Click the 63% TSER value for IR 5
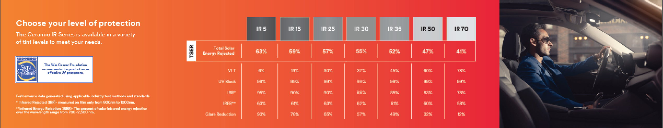Screen dimensions: 663x128 pyautogui.click(x=261, y=51)
